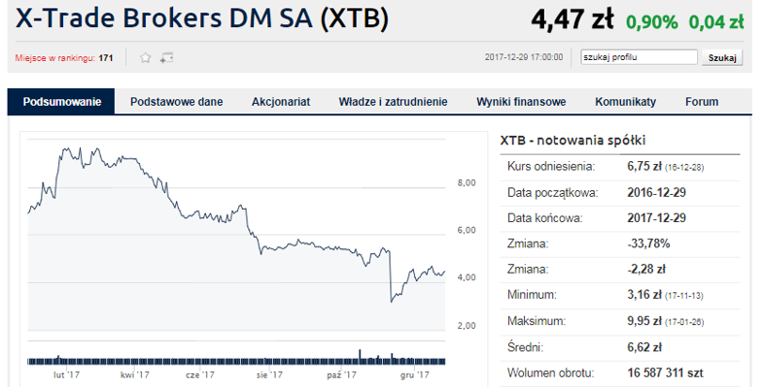Click the Szukaj button
764x387 pixels.
722,57
